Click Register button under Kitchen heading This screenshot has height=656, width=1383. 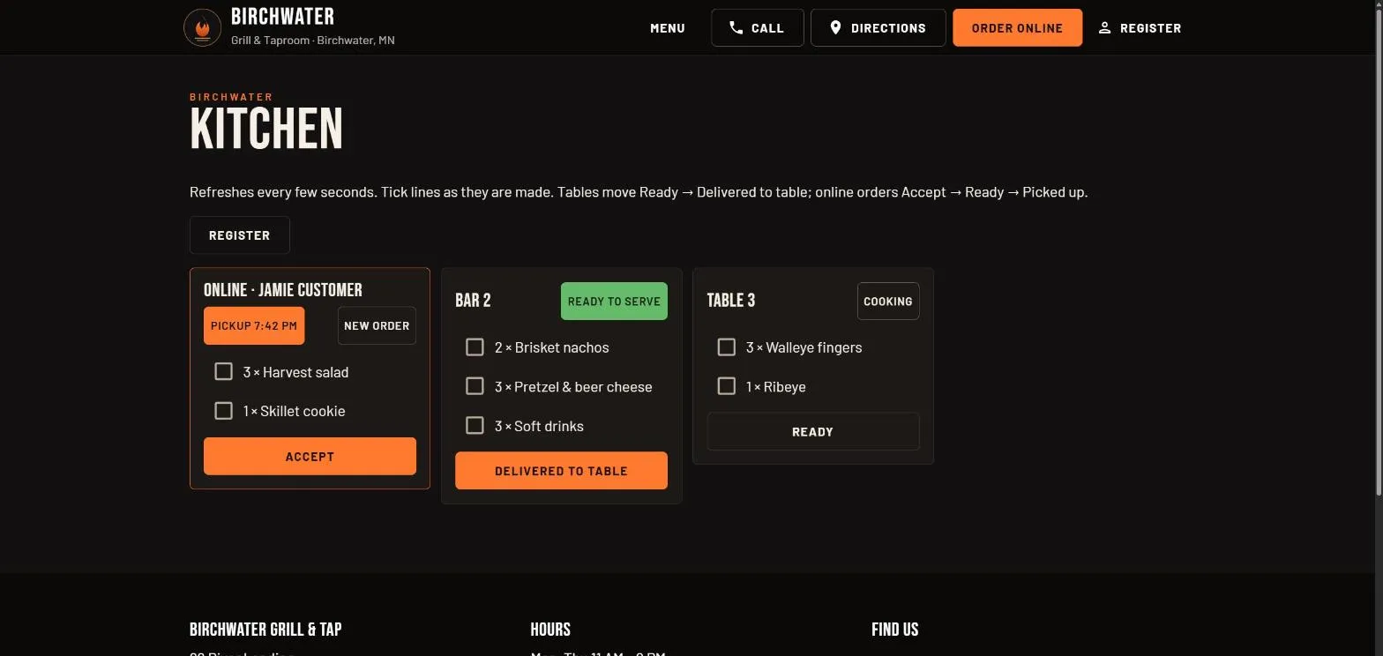coord(239,235)
